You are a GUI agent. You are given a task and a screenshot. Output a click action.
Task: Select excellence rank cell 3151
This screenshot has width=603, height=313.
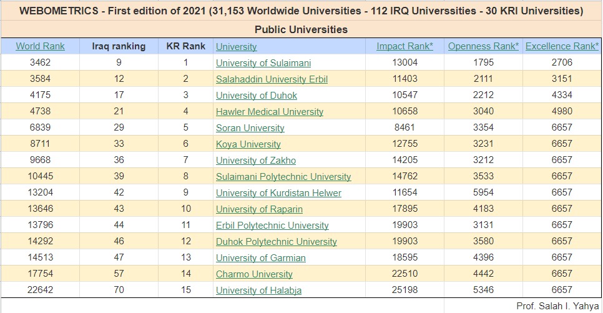[x=562, y=79]
